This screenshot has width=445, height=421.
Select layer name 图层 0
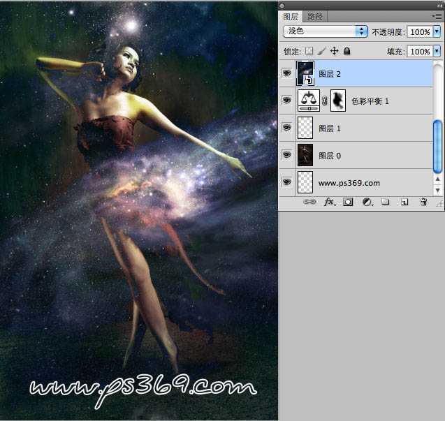coord(330,156)
